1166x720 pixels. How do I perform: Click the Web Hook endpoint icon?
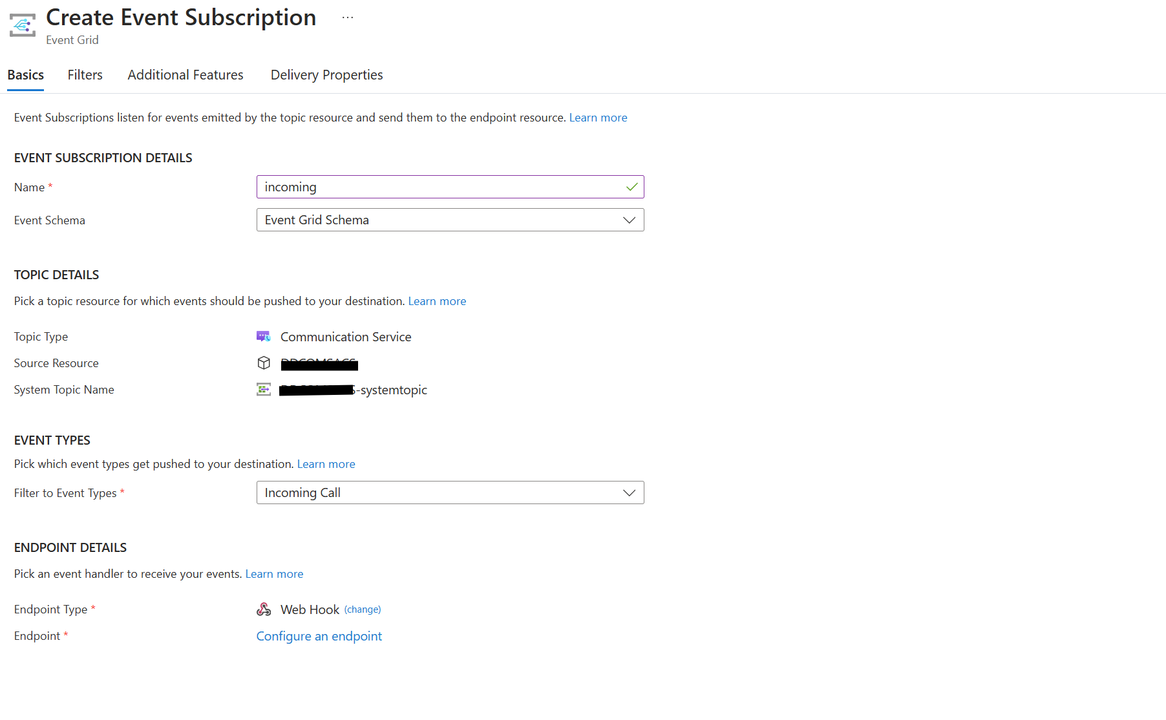(x=264, y=609)
